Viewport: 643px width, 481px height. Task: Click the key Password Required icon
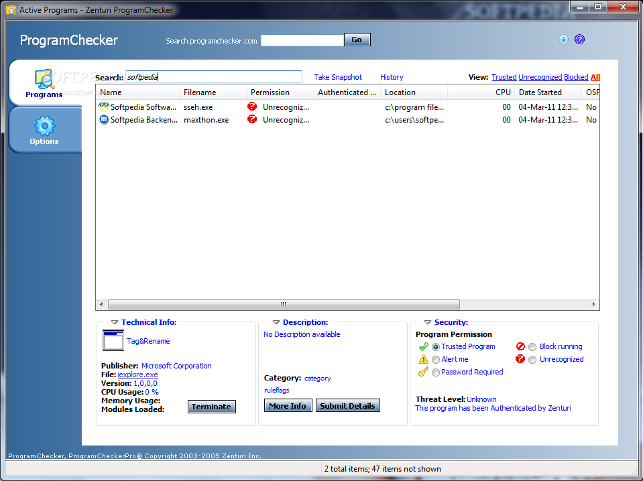423,372
